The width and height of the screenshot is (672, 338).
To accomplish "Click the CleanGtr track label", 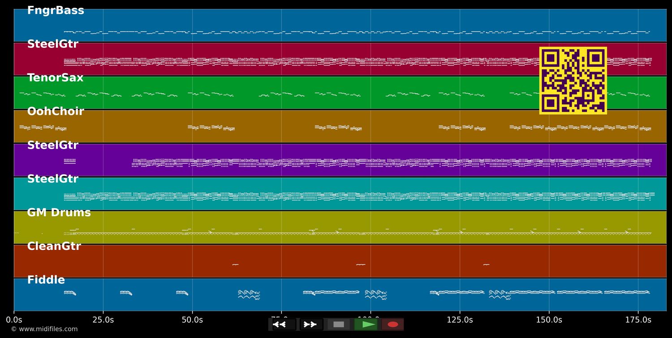I will [54, 246].
